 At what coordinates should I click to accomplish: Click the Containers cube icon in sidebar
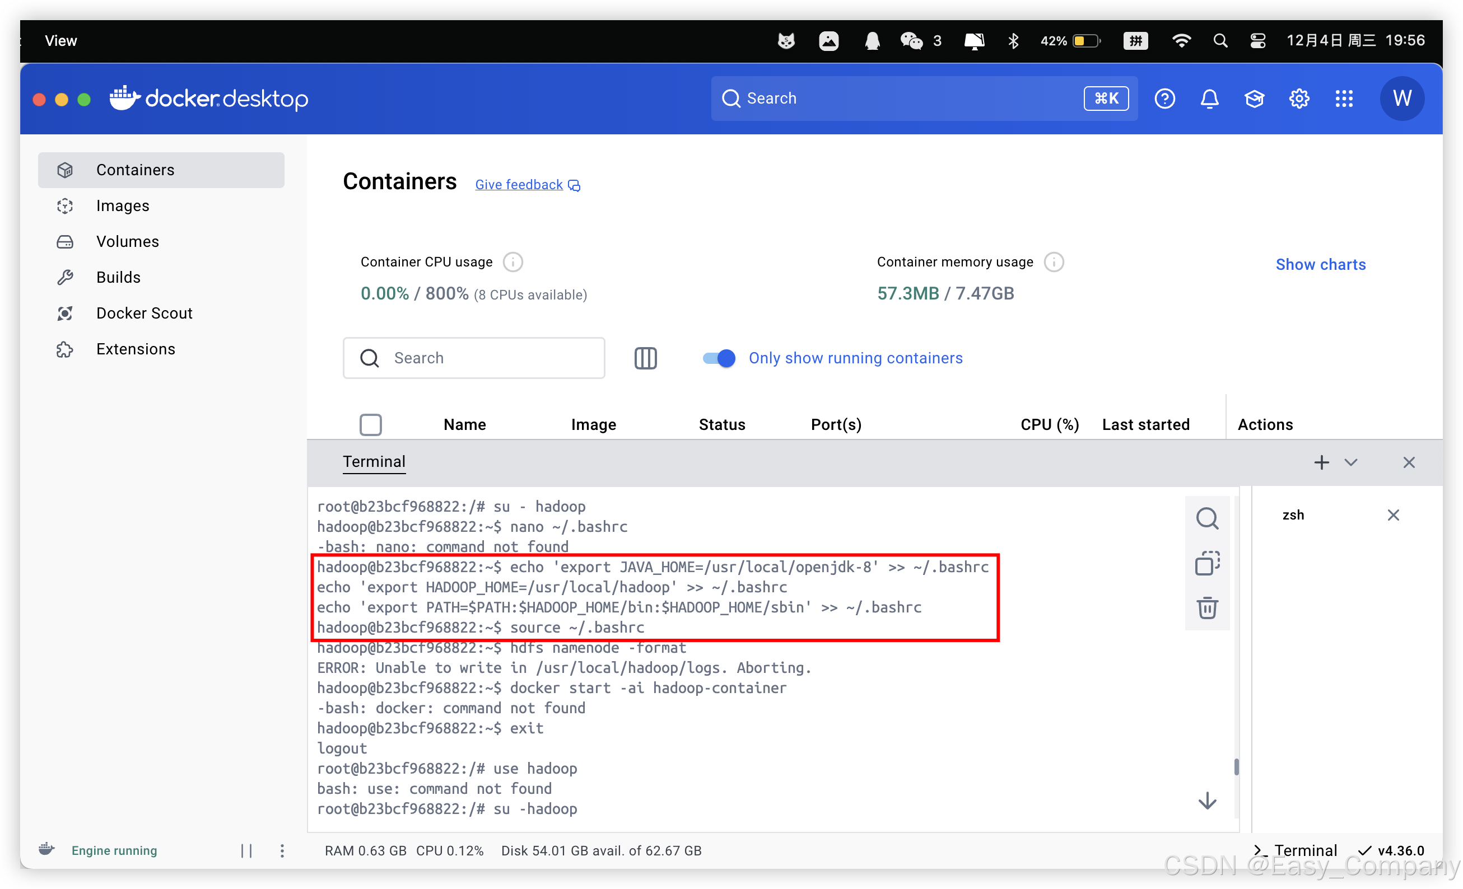(65, 170)
